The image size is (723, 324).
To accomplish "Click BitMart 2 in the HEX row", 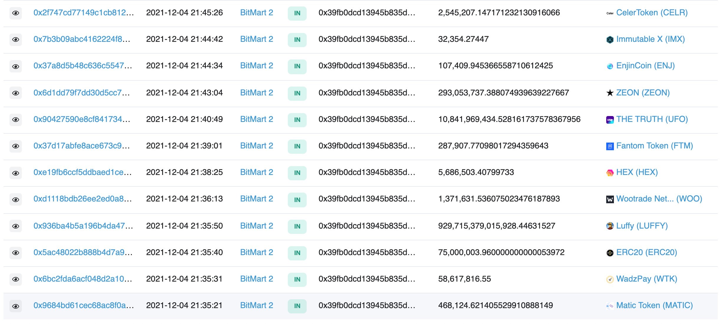I will click(x=257, y=172).
